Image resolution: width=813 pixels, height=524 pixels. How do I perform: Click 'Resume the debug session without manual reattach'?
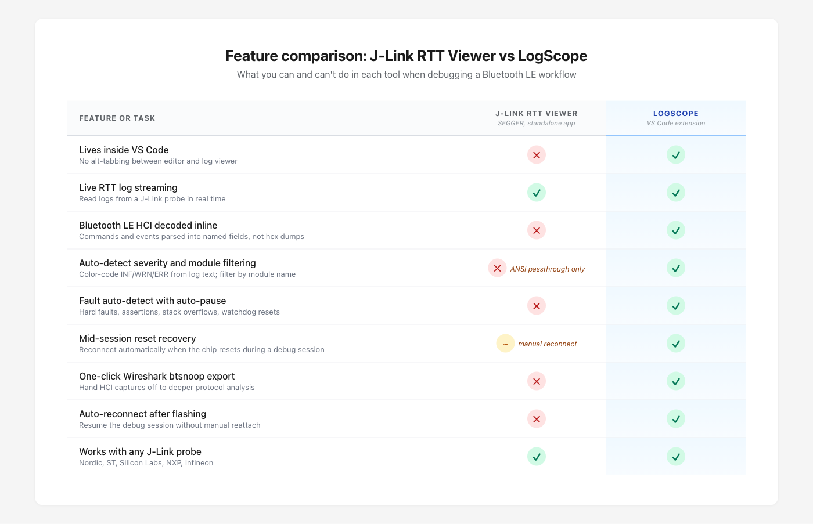click(170, 425)
